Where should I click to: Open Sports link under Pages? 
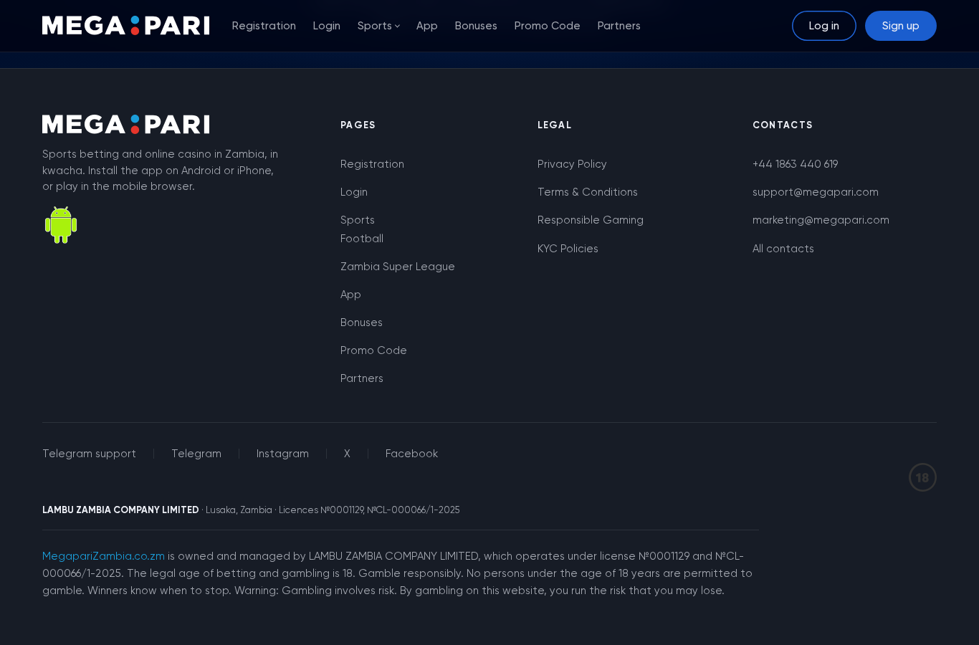pyautogui.click(x=358, y=220)
